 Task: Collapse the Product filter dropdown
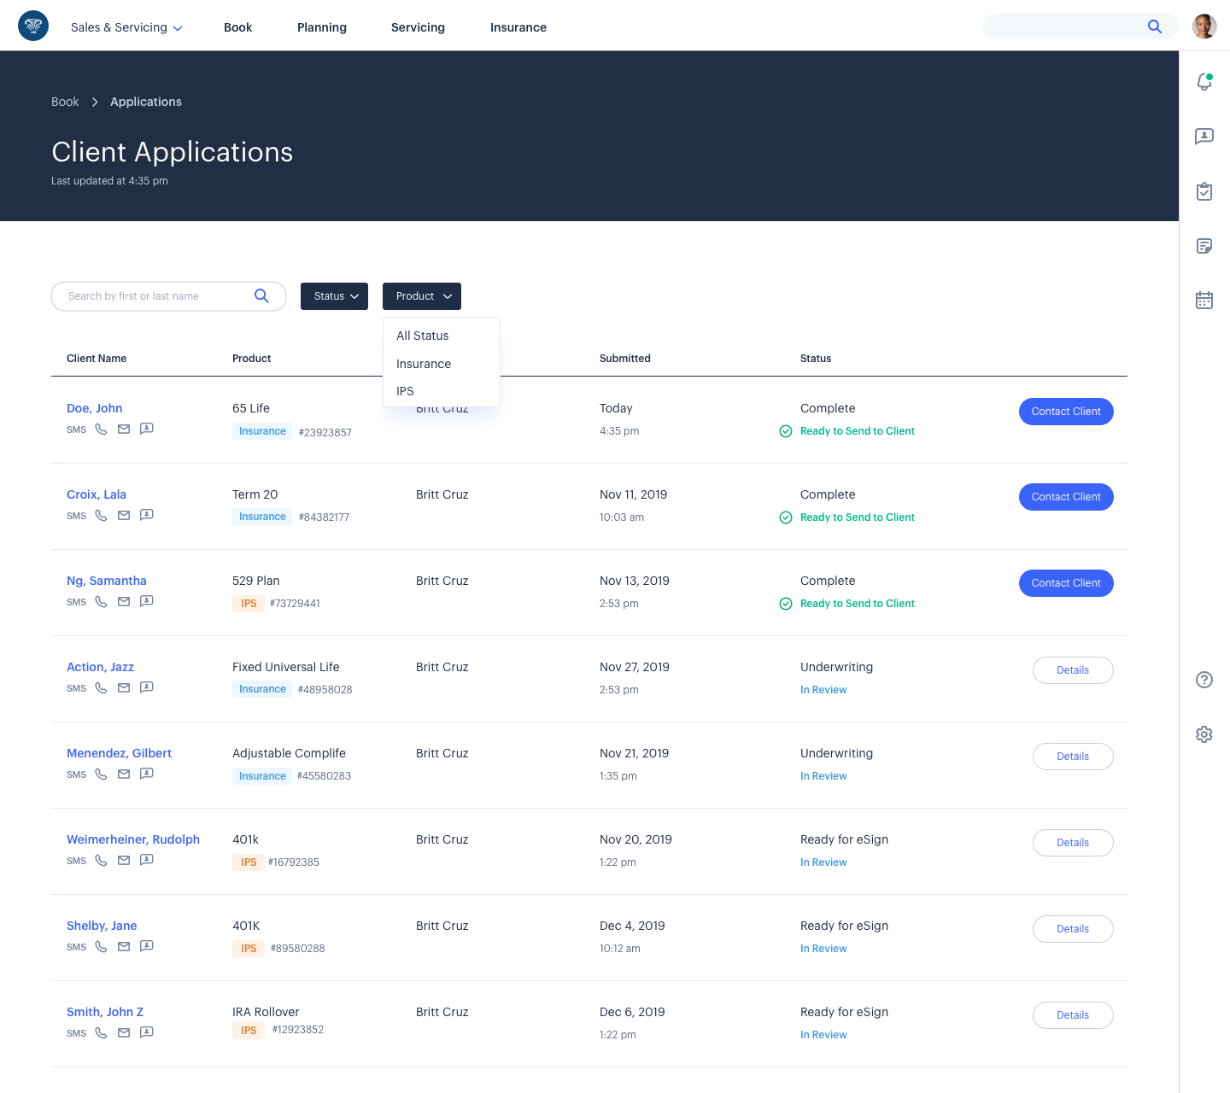tap(422, 296)
